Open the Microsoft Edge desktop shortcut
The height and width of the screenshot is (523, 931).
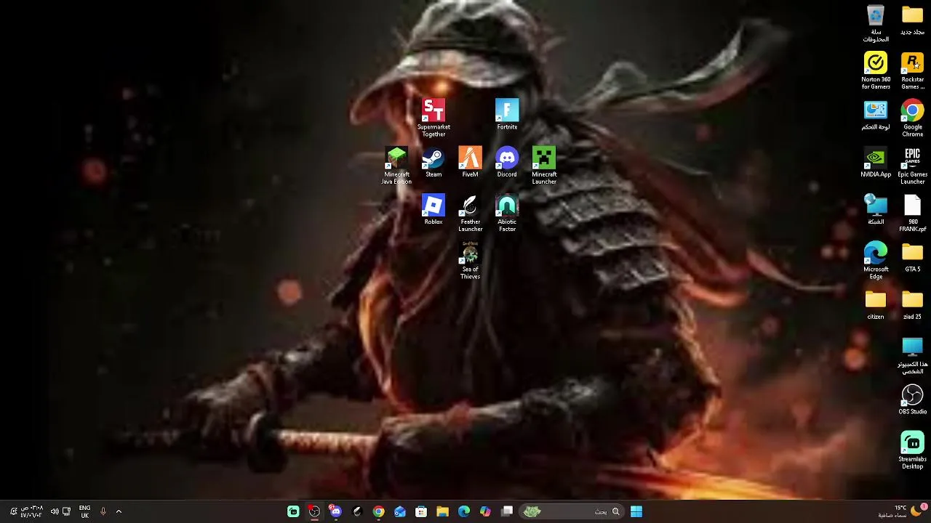coord(876,260)
